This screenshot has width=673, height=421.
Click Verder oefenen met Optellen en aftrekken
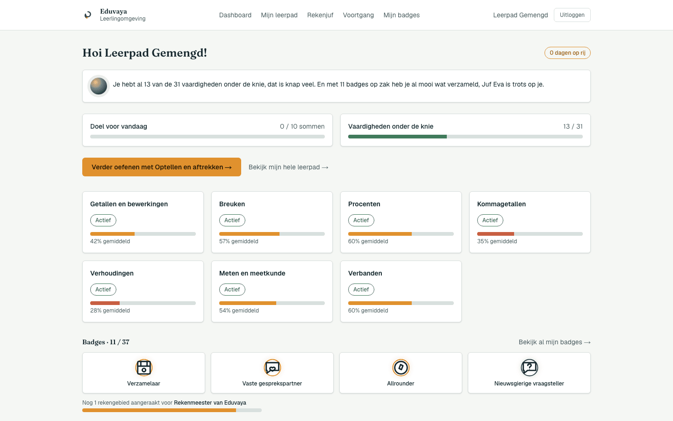click(162, 167)
